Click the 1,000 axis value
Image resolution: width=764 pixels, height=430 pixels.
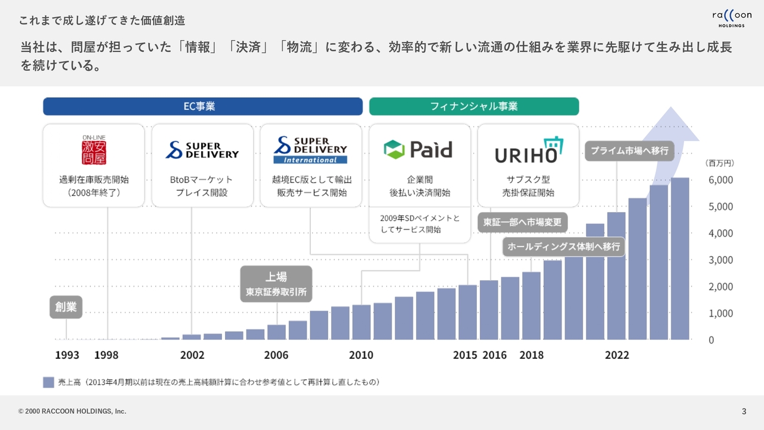pyautogui.click(x=720, y=313)
